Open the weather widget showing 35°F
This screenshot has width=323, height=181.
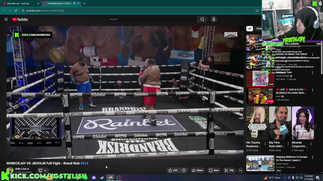click(x=272, y=178)
